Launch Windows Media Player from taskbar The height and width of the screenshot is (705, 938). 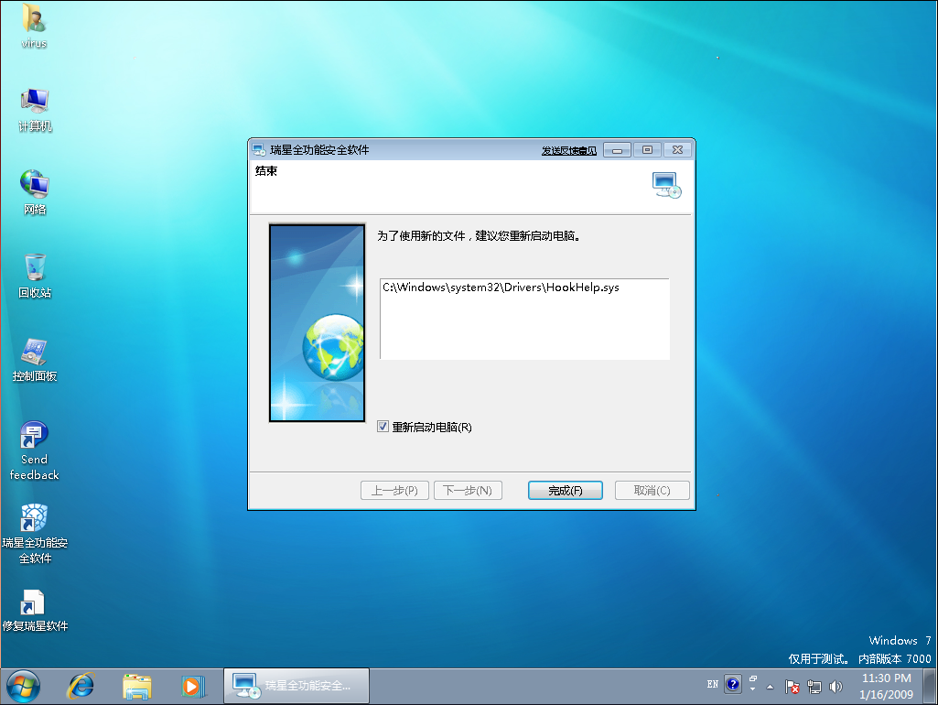(x=192, y=686)
